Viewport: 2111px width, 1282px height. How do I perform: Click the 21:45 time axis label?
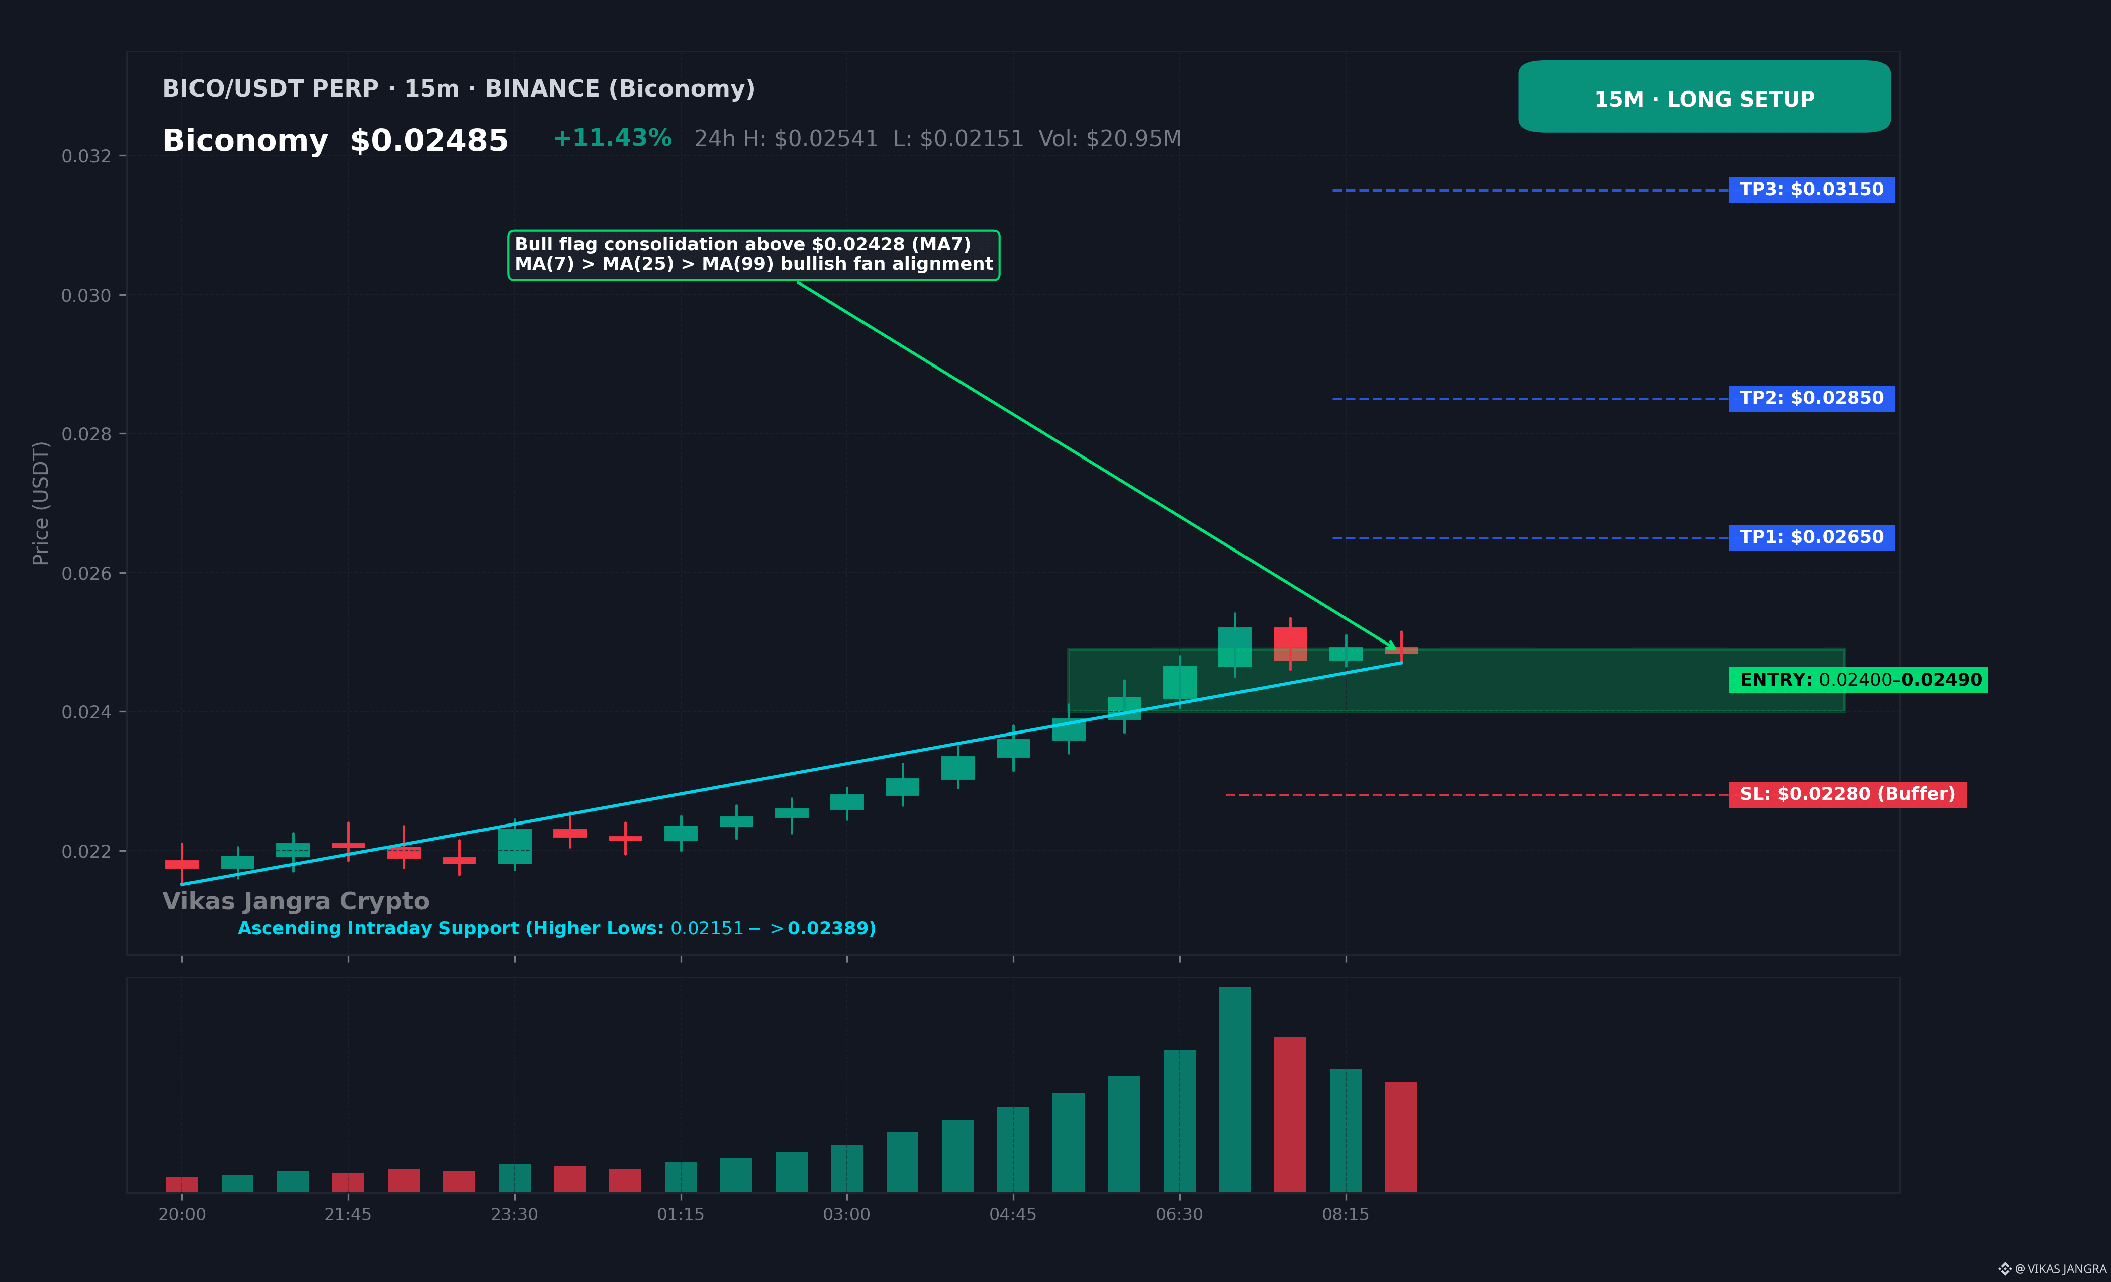coord(348,1214)
